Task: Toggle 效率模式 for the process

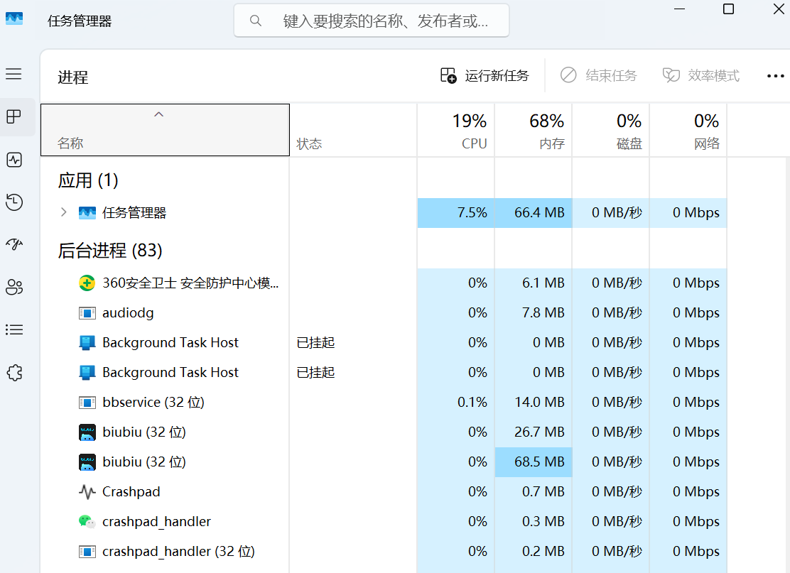Action: pos(701,75)
